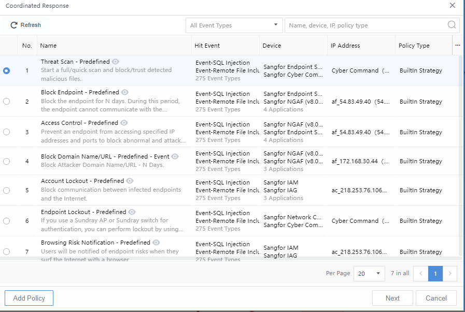Go to the next page arrow
Screen dimensions: 465x312
(450, 273)
